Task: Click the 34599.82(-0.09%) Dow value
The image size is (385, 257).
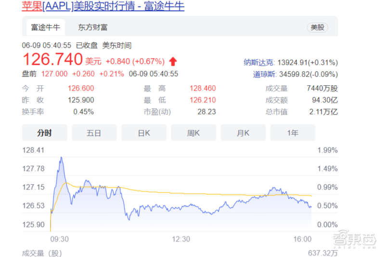Action: click(308, 74)
